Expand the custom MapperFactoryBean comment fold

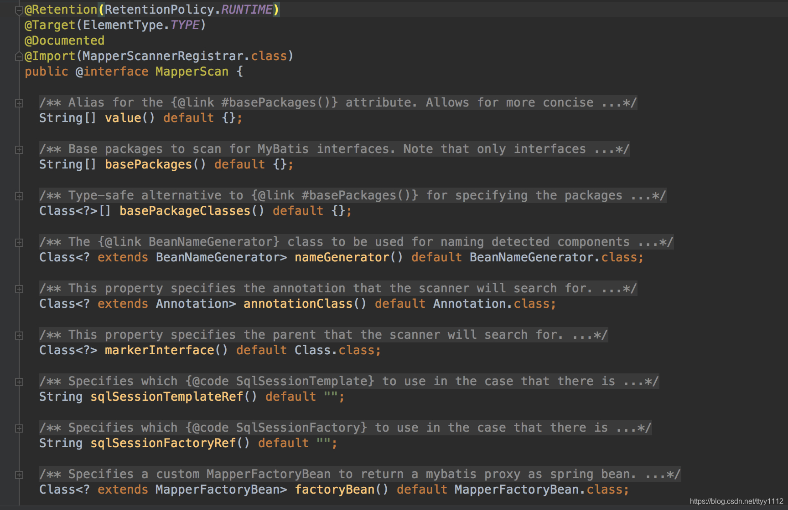click(x=19, y=475)
